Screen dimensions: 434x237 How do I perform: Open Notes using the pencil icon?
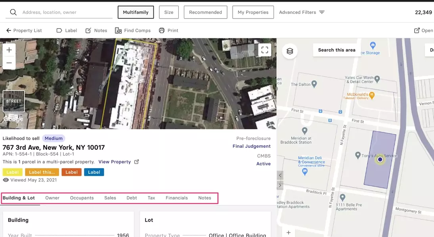[88, 30]
